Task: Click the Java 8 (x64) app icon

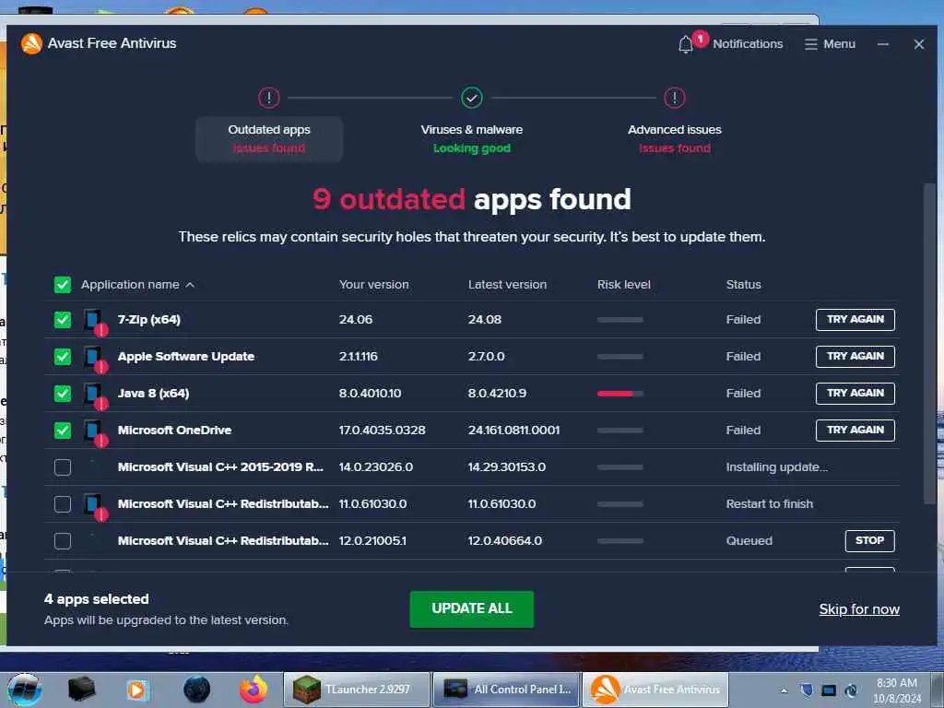Action: (x=95, y=395)
